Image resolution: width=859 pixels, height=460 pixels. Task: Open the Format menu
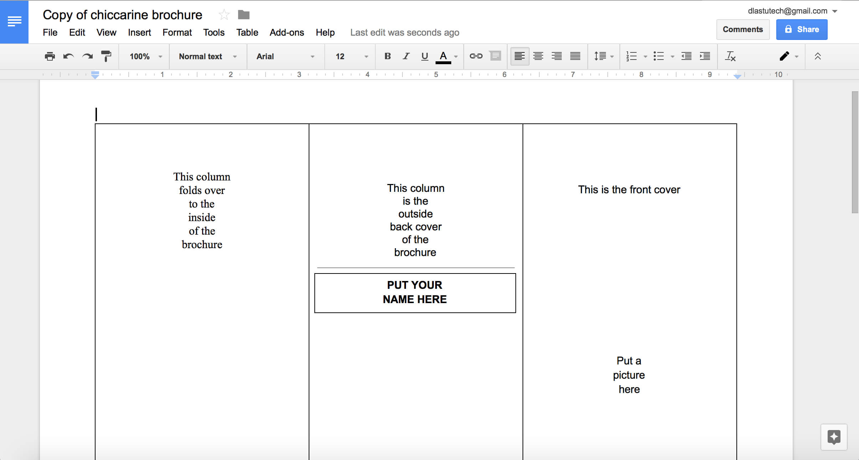[x=177, y=32]
